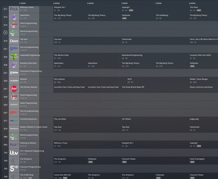This screenshot has width=218, height=179.
Task: Open Judge Judy on channel 071
Action: (x=203, y=121)
